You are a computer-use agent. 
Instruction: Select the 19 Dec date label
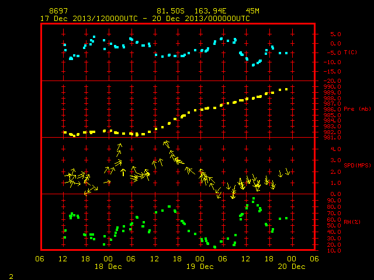click(x=200, y=267)
